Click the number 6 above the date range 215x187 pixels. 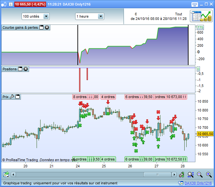[136, 14]
